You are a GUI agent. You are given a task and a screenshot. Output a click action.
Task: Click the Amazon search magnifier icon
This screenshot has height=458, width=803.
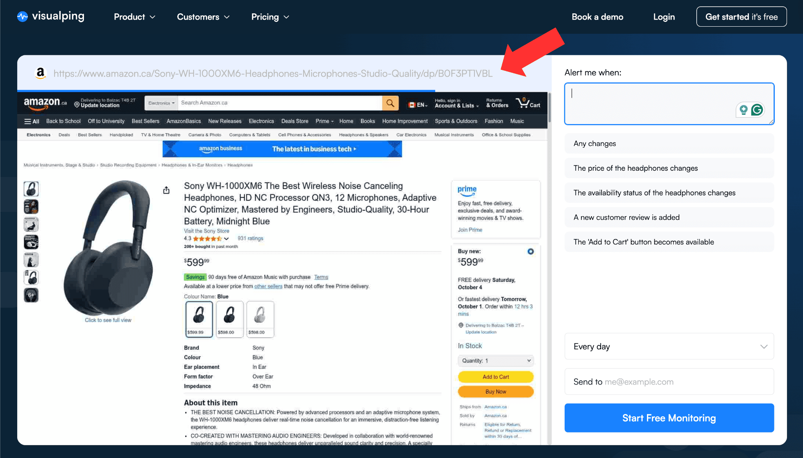point(390,103)
